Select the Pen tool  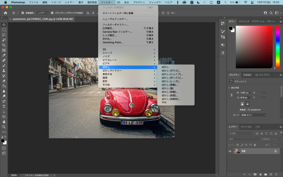(x=4, y=101)
